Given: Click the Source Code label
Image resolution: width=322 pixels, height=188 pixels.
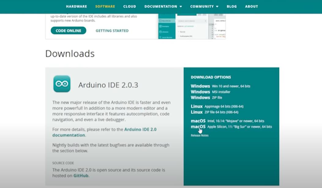Looking at the screenshot, I should 63,163.
